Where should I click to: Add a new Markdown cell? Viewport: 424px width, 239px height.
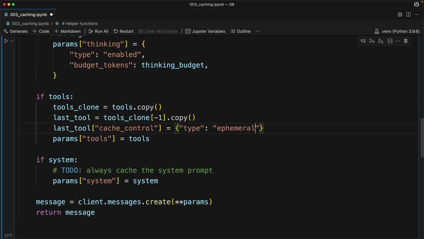click(x=67, y=31)
